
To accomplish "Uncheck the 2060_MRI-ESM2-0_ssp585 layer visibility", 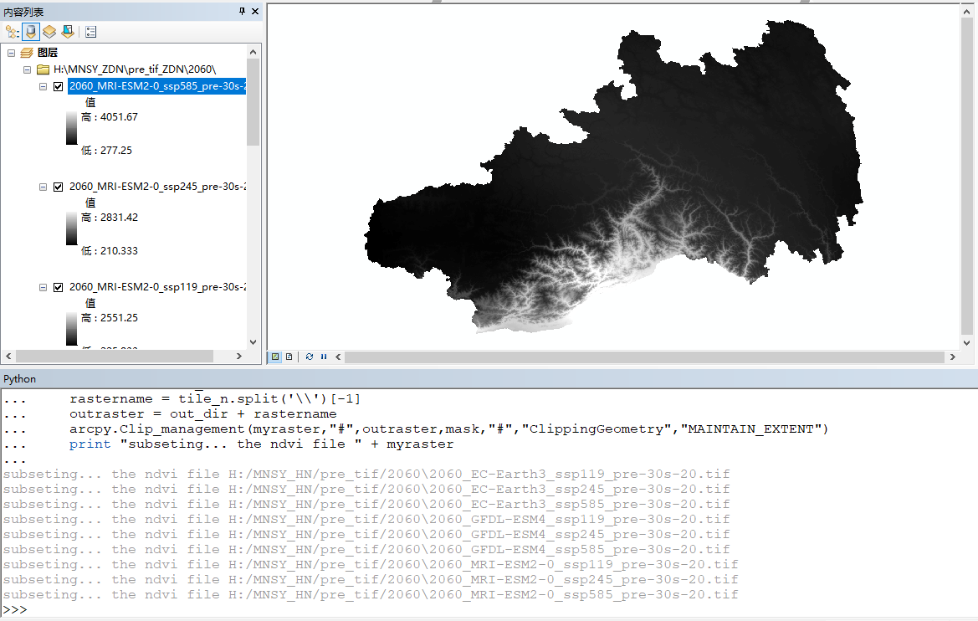I will click(58, 85).
